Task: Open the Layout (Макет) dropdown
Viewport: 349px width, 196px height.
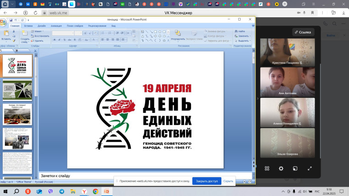Action: coord(37,31)
